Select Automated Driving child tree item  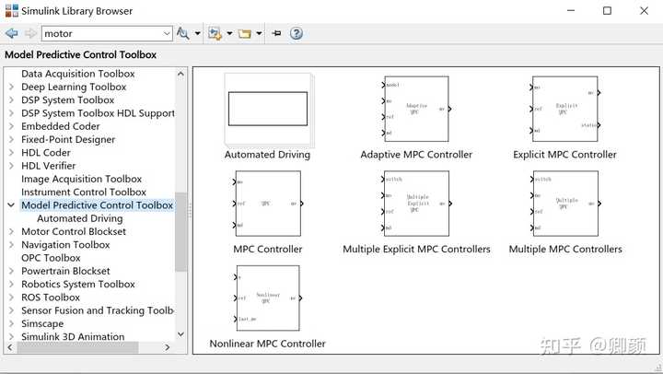(80, 218)
